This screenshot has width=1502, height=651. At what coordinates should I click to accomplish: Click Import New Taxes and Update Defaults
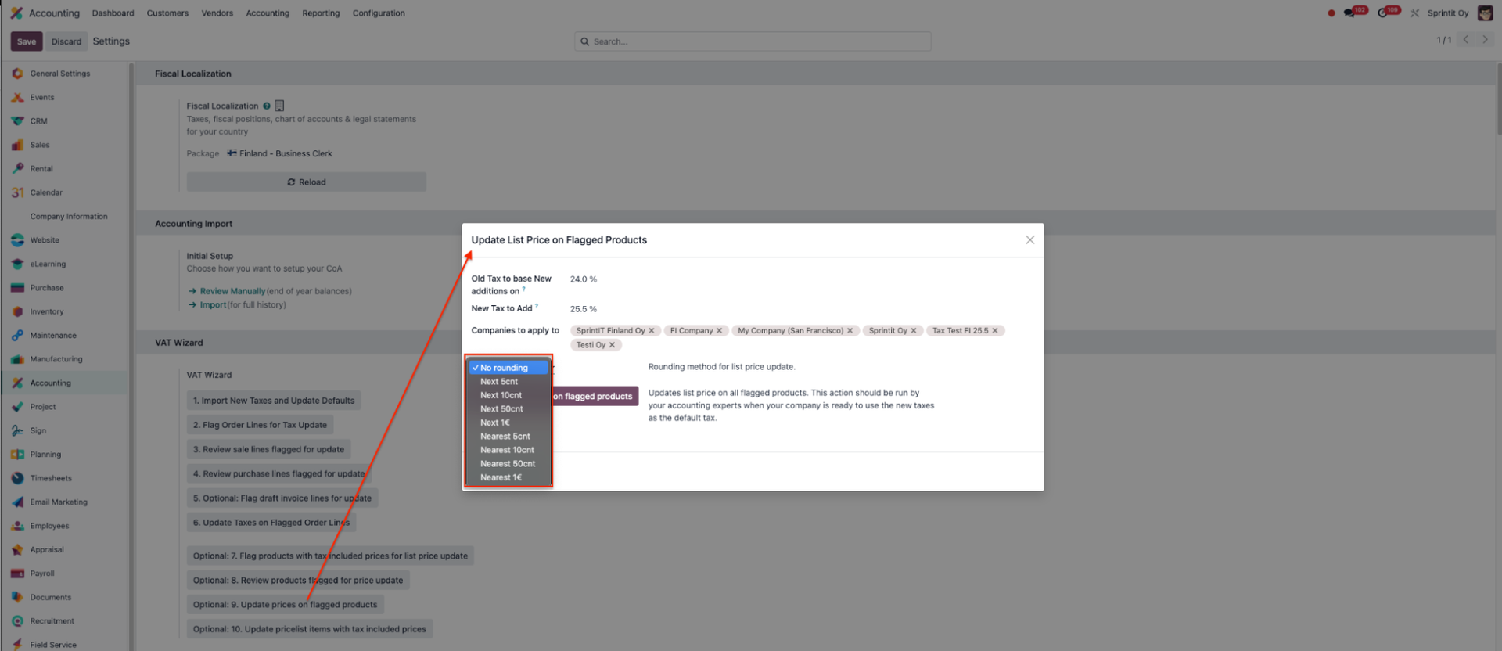pyautogui.click(x=274, y=401)
